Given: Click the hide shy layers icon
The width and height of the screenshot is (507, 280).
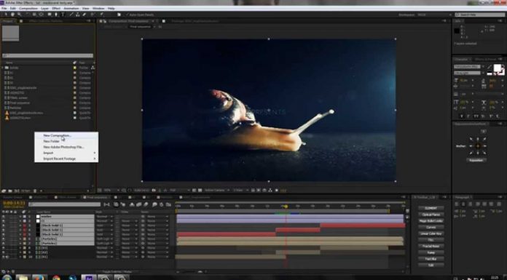Looking at the screenshot, I should pyautogui.click(x=132, y=204).
